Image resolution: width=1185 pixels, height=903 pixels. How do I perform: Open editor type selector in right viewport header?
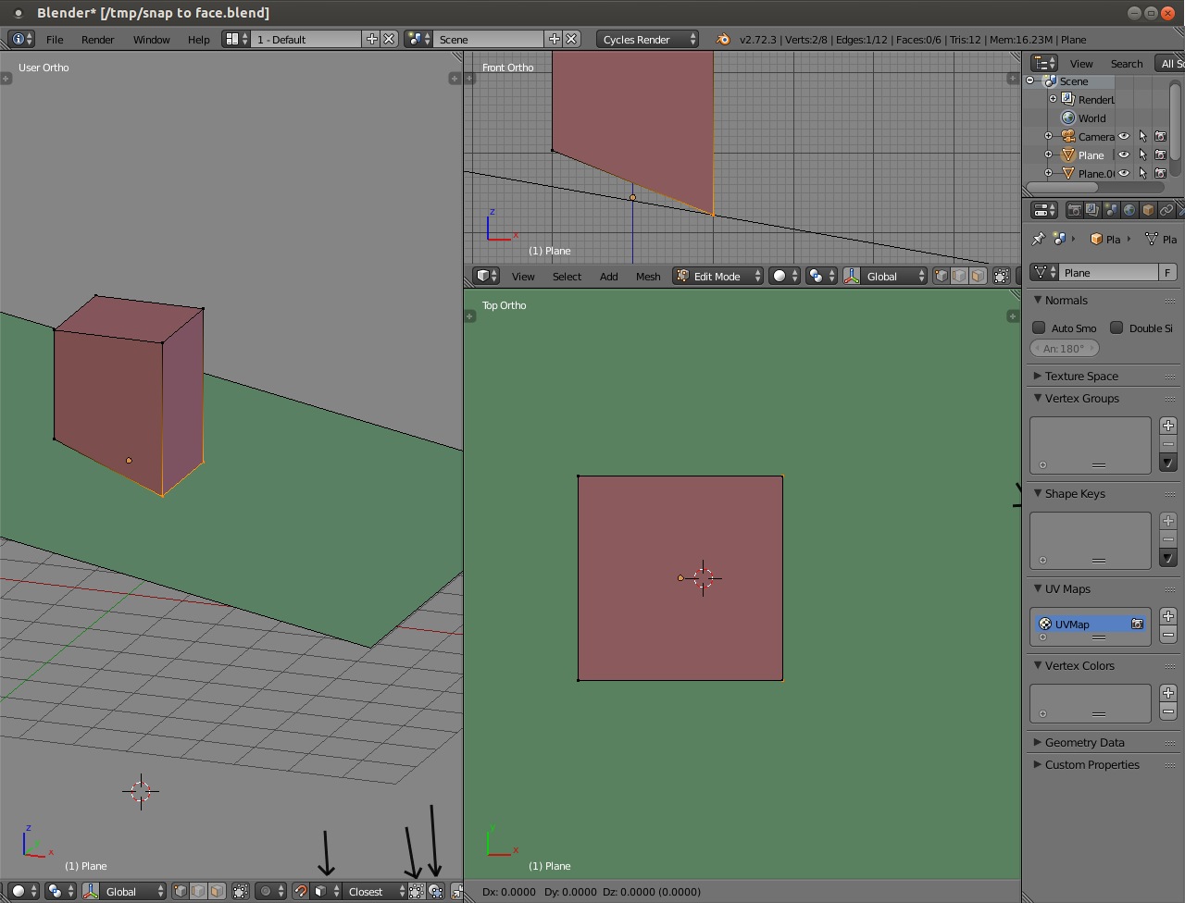pyautogui.click(x=486, y=276)
